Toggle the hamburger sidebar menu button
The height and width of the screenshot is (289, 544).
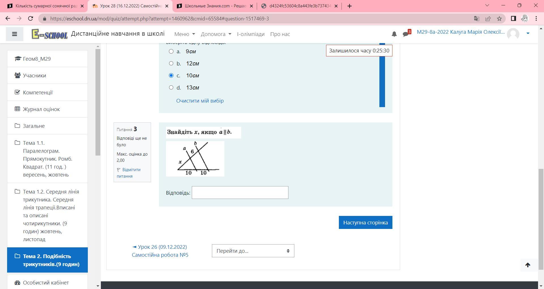click(14, 34)
